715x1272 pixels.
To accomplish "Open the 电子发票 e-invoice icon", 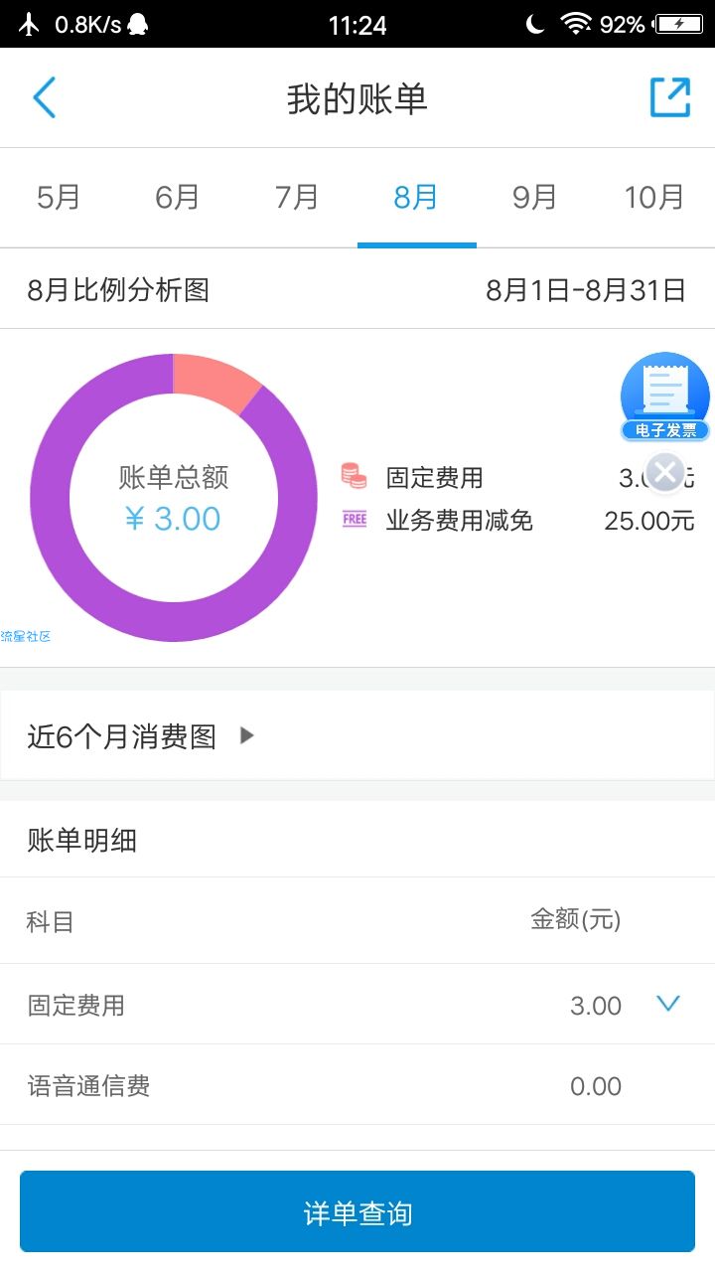I will point(665,397).
